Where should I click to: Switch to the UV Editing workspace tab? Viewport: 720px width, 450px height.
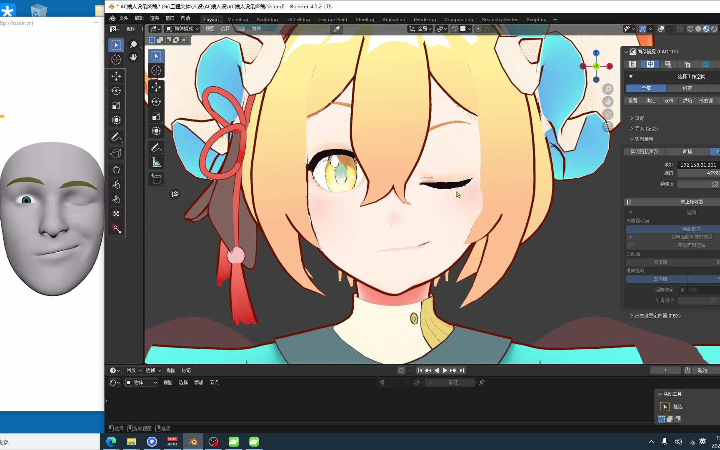point(298,20)
